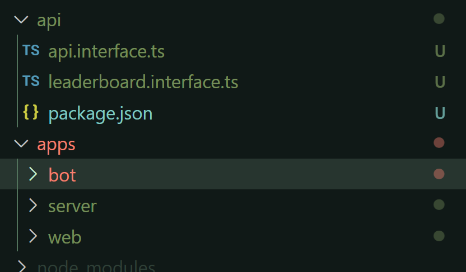Click the green status dot on server folder
466x272 pixels.
[439, 205]
